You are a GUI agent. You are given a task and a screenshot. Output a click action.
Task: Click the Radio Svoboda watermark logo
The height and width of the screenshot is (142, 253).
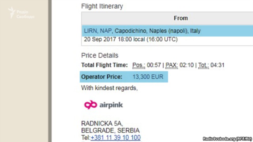21,13
